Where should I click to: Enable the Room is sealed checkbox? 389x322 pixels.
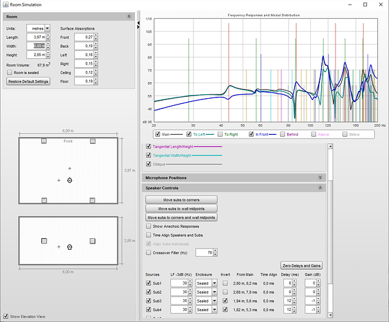[x=9, y=73]
